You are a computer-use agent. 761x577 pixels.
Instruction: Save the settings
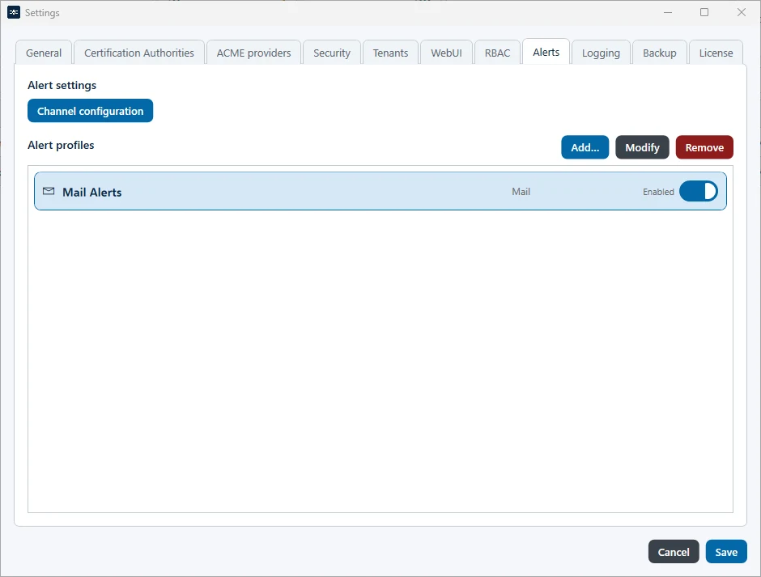point(726,551)
